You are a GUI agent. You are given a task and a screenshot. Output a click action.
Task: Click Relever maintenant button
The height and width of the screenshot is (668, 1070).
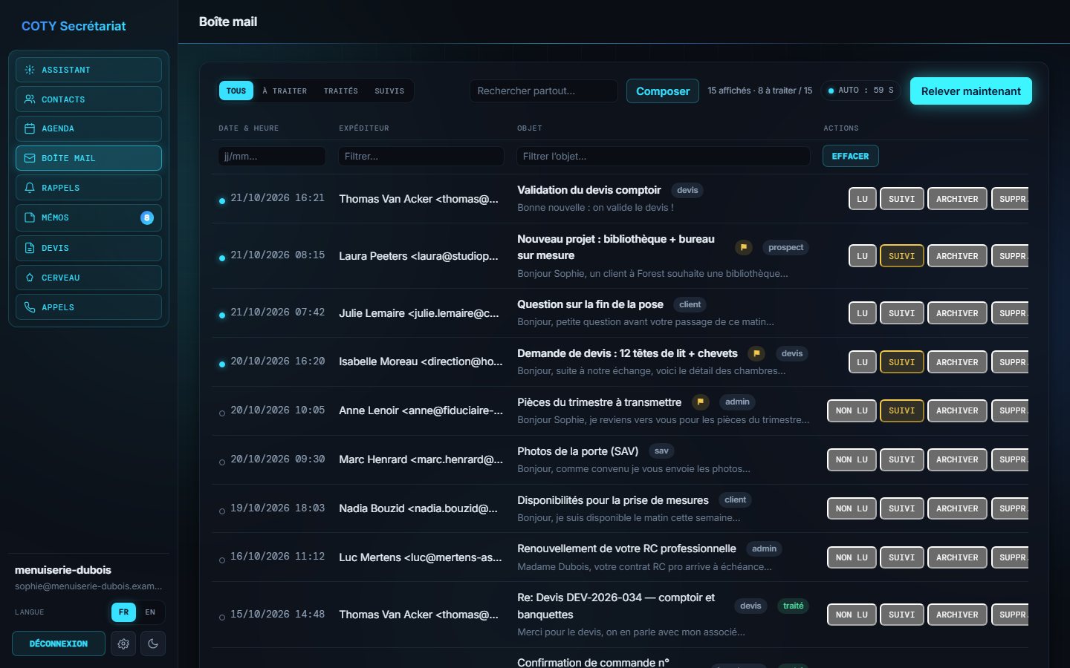point(971,91)
